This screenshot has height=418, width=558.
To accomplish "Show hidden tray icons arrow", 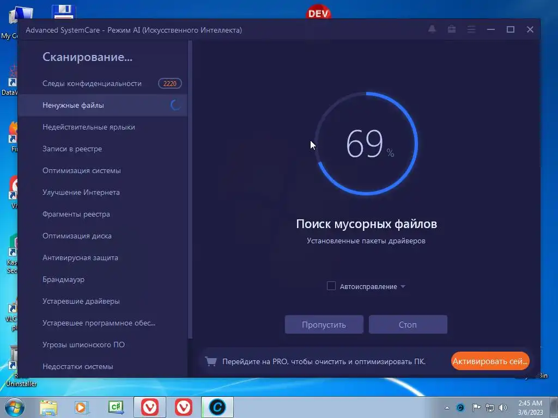I will [447, 408].
